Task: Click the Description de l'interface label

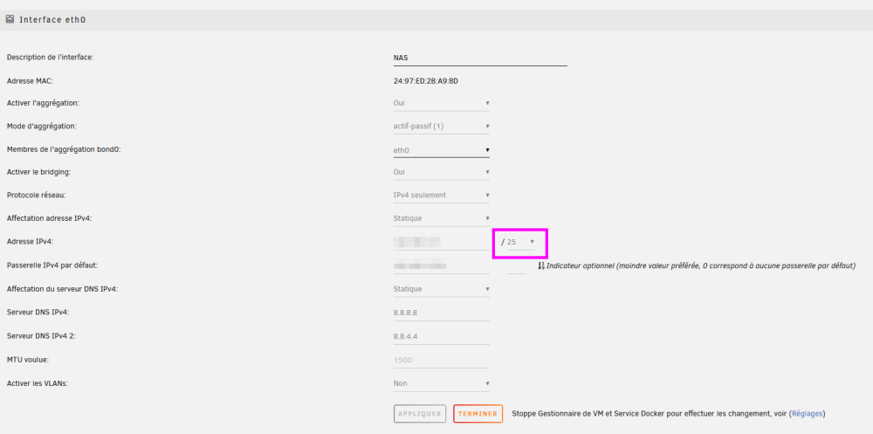Action: [50, 58]
